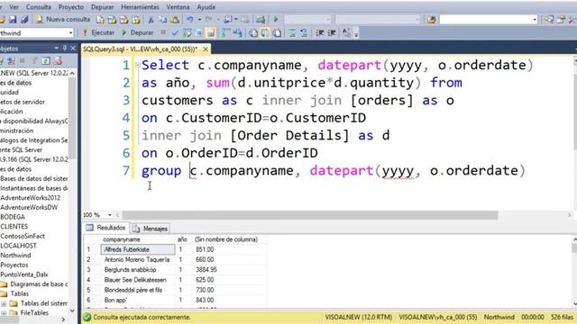Open the undo history dropdown arrow

click(x=199, y=19)
